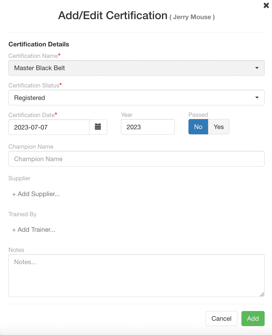Focus the Certification Date field

49,127
